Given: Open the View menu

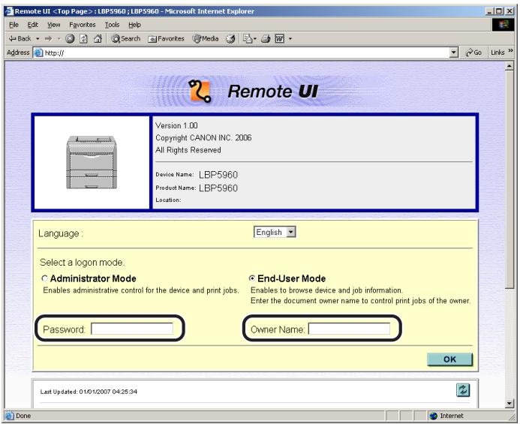Looking at the screenshot, I should pyautogui.click(x=53, y=25).
